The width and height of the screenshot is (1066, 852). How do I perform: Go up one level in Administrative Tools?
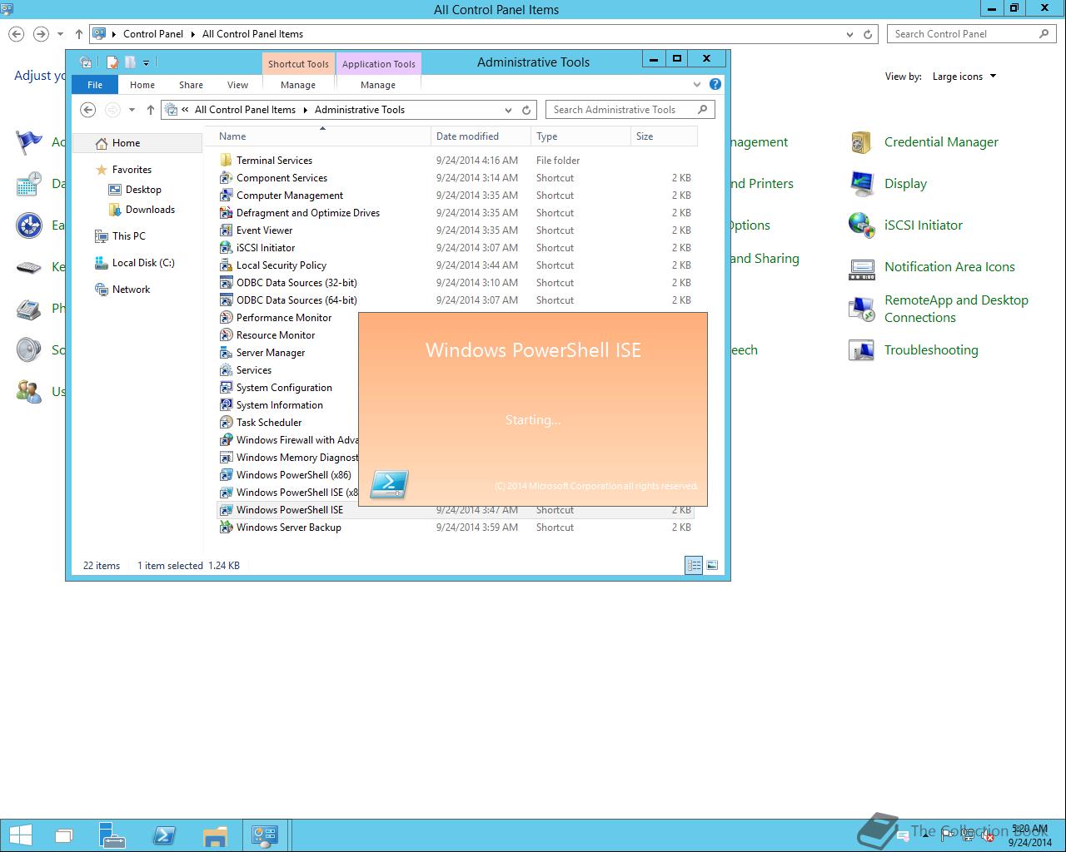151,110
